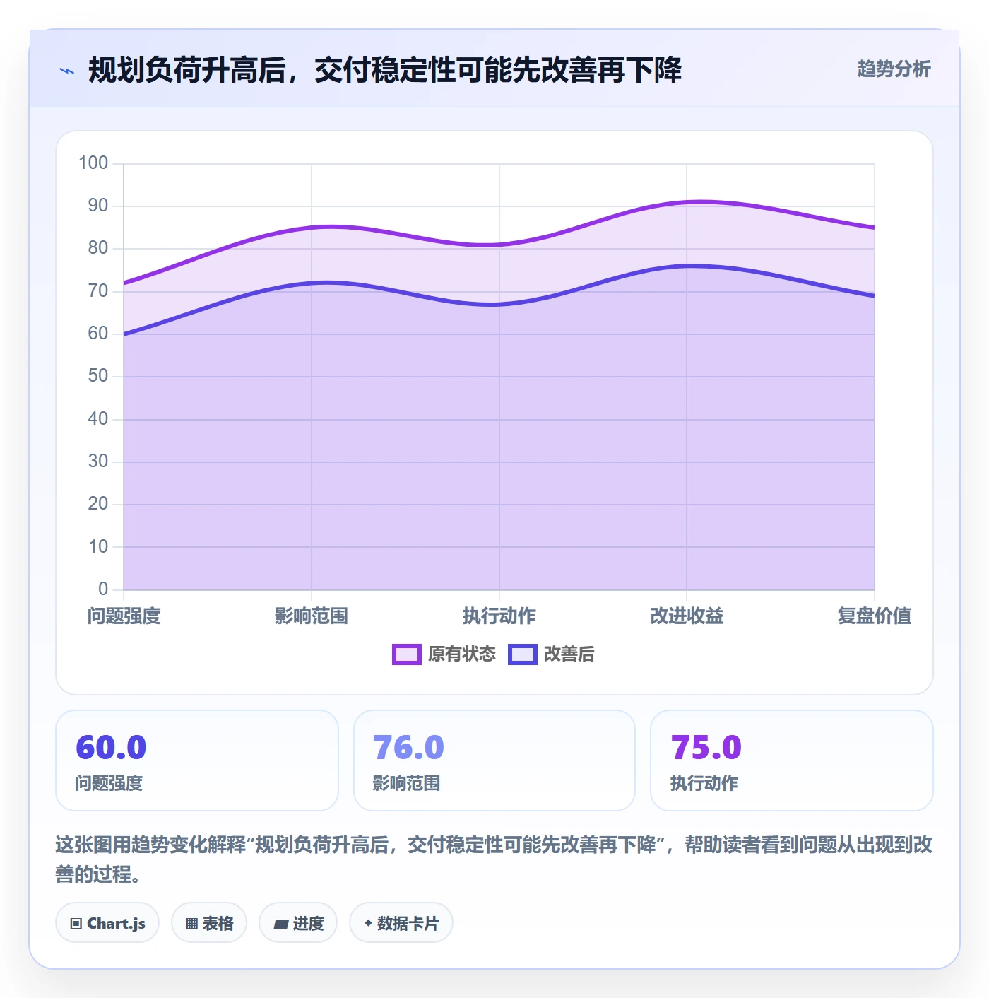Screen dimensions: 989x998
Task: Click the 原有状态 legend label
Action: [462, 654]
